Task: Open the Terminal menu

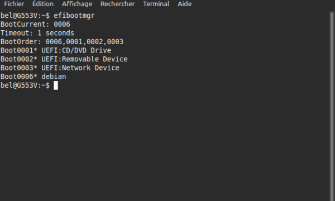Action: pos(156,4)
